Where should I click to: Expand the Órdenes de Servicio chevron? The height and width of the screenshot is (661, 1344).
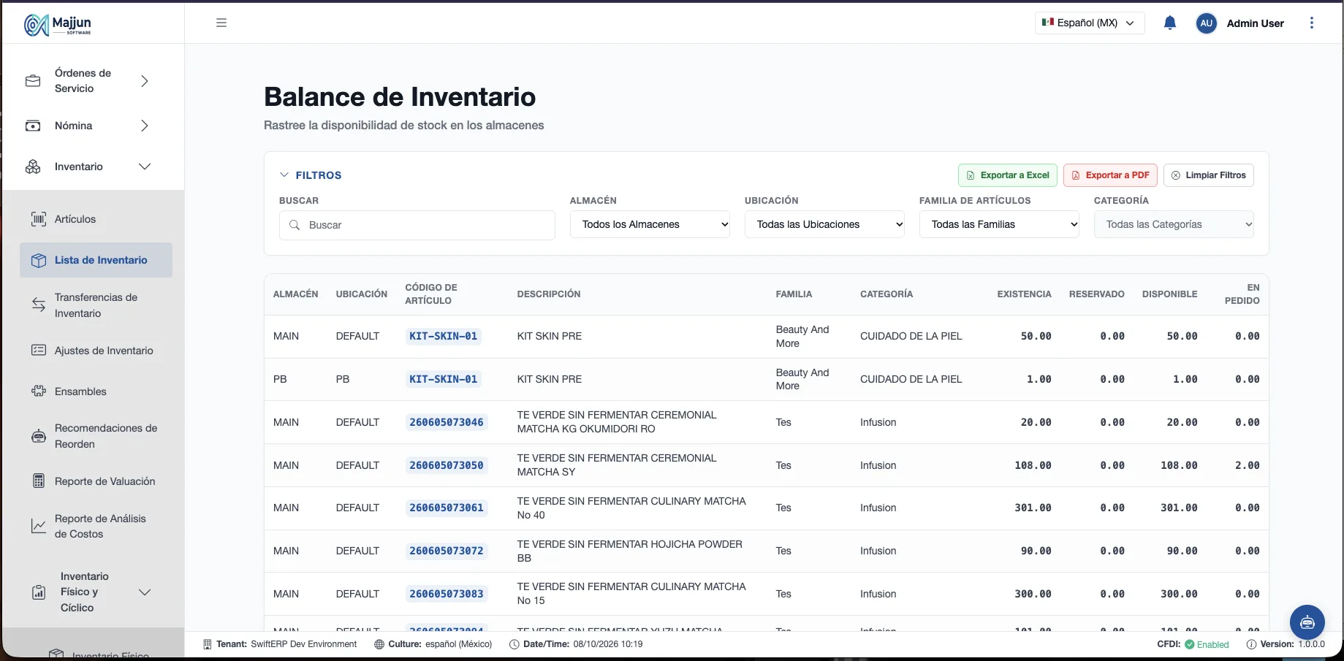(145, 81)
